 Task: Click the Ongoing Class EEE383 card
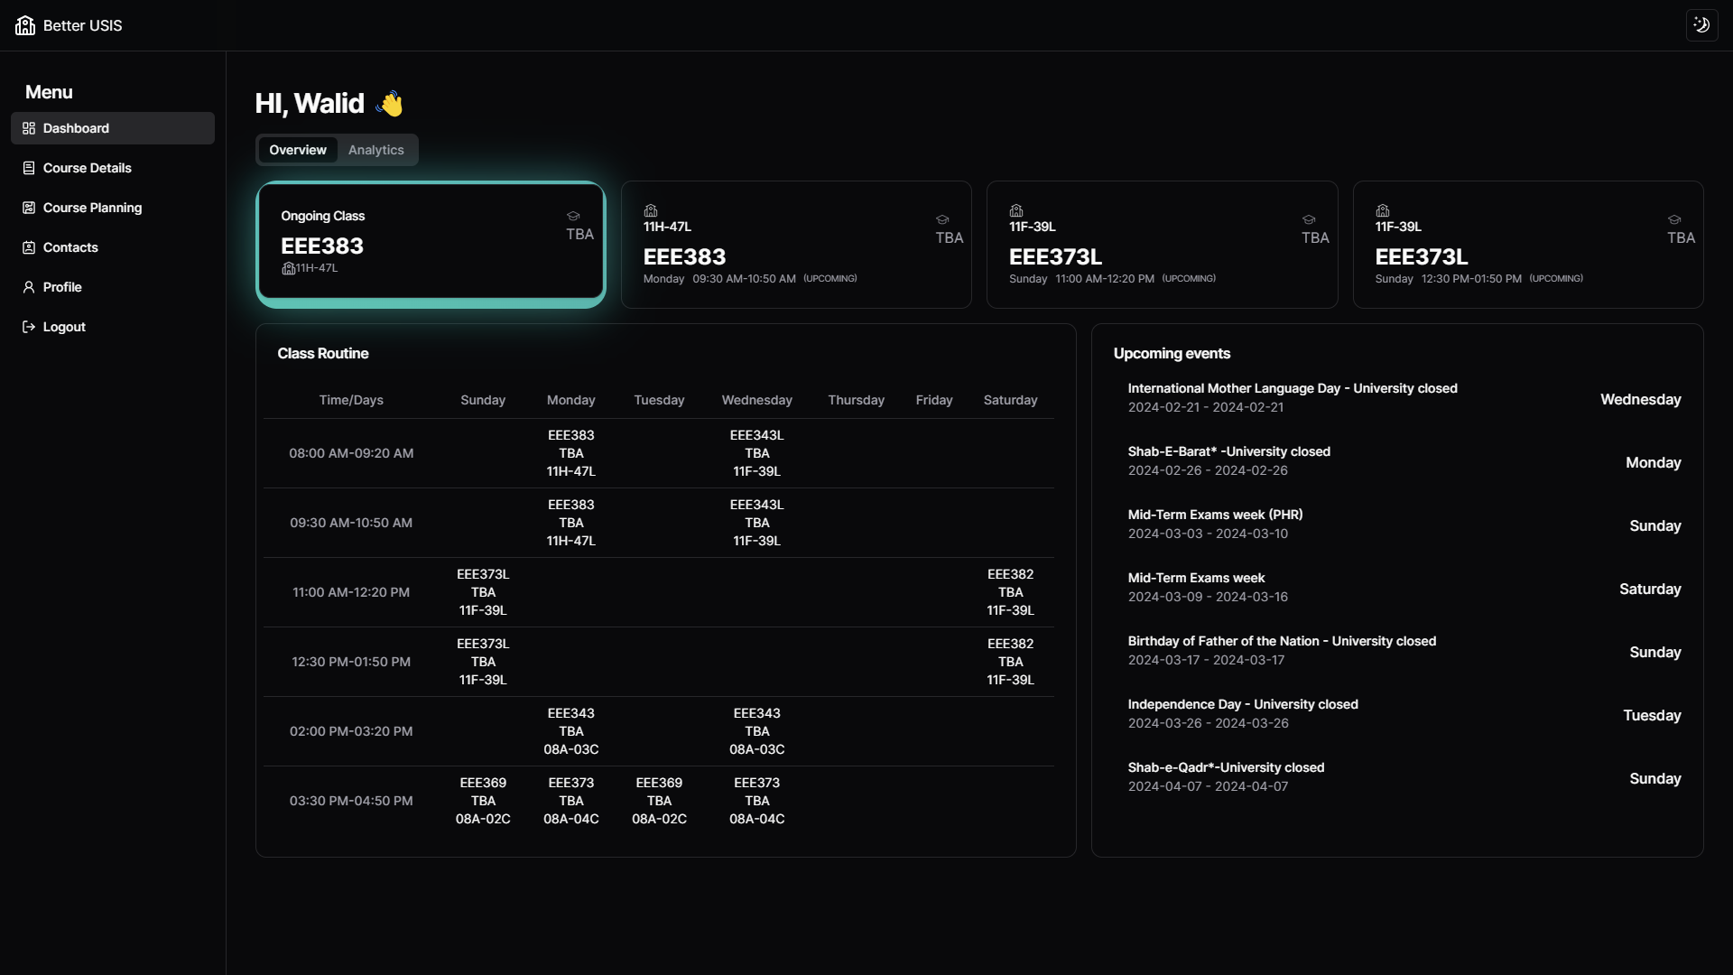coord(431,242)
